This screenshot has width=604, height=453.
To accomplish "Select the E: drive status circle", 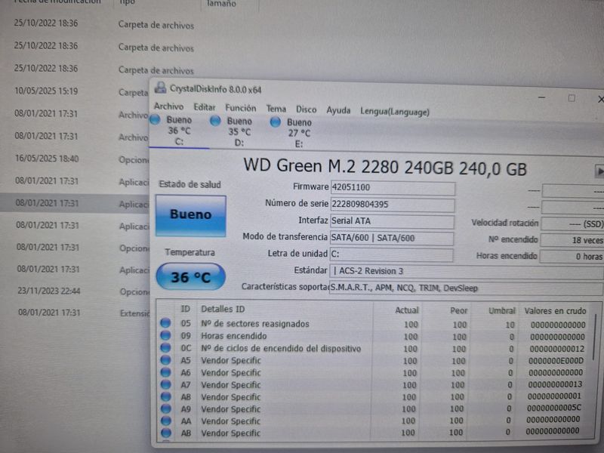I will pyautogui.click(x=276, y=122).
